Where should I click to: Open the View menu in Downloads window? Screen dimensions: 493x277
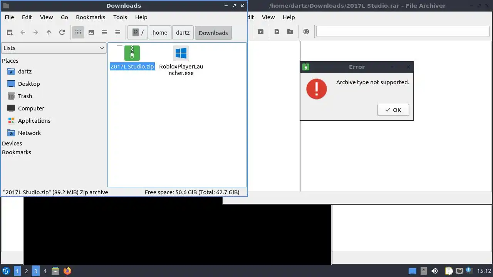pyautogui.click(x=47, y=17)
